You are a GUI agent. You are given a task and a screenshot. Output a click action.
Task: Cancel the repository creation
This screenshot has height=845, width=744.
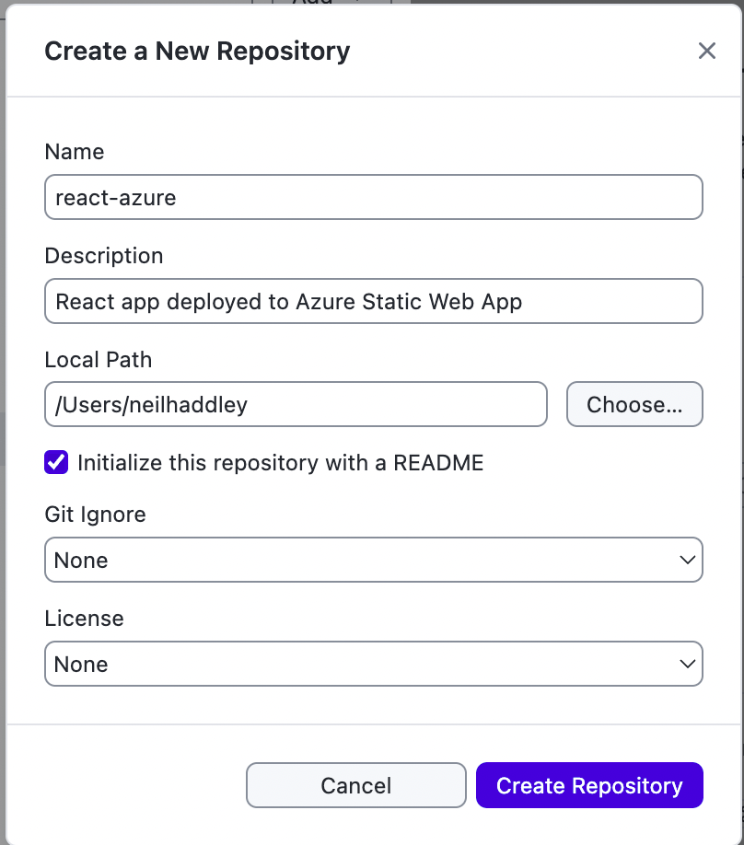(x=355, y=786)
